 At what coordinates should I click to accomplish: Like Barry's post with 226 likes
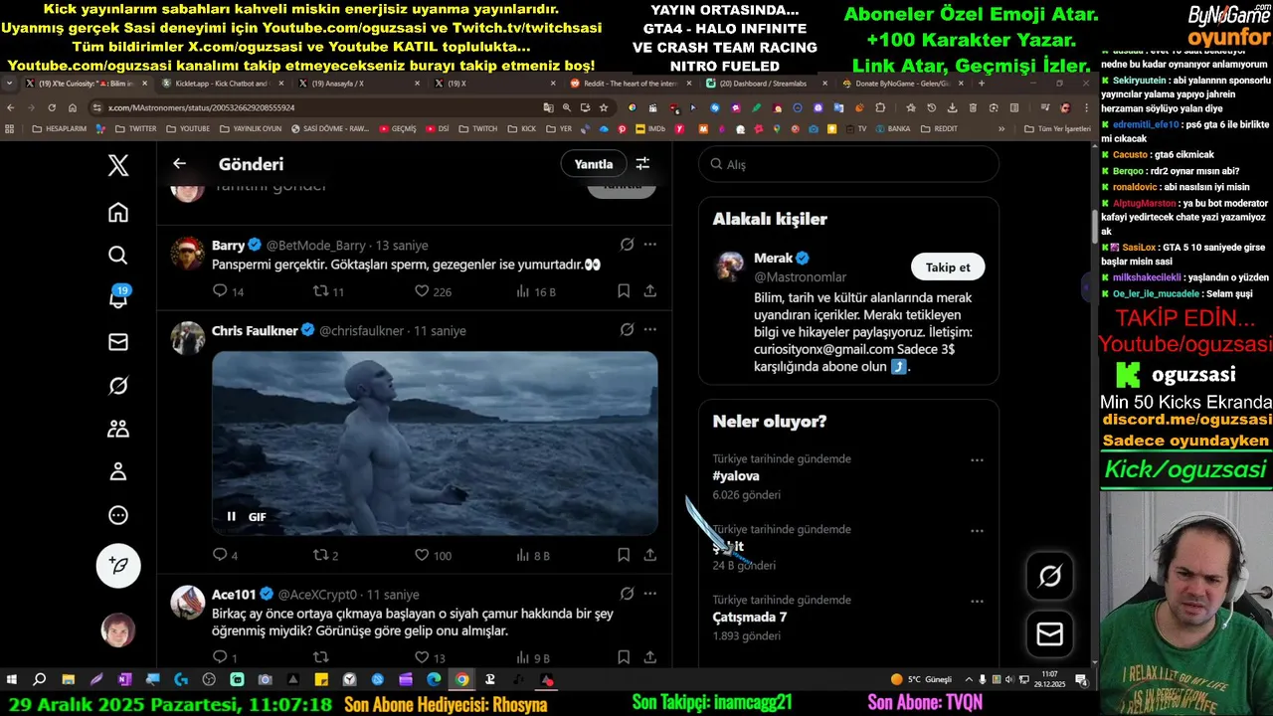[422, 291]
